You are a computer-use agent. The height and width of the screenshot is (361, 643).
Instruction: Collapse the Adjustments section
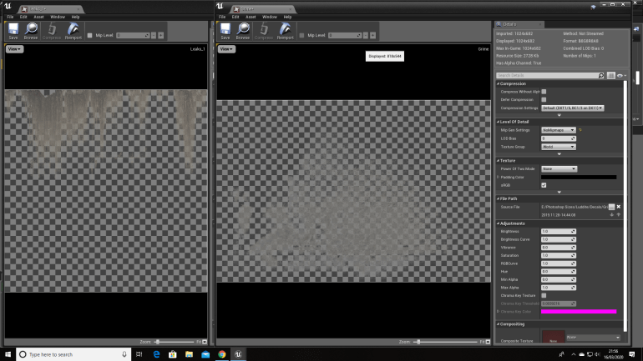point(499,223)
